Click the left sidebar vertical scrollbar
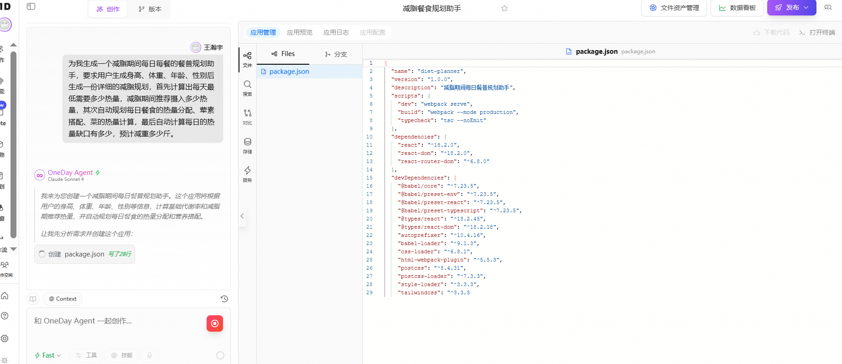This screenshot has height=364, width=842. pyautogui.click(x=14, y=145)
